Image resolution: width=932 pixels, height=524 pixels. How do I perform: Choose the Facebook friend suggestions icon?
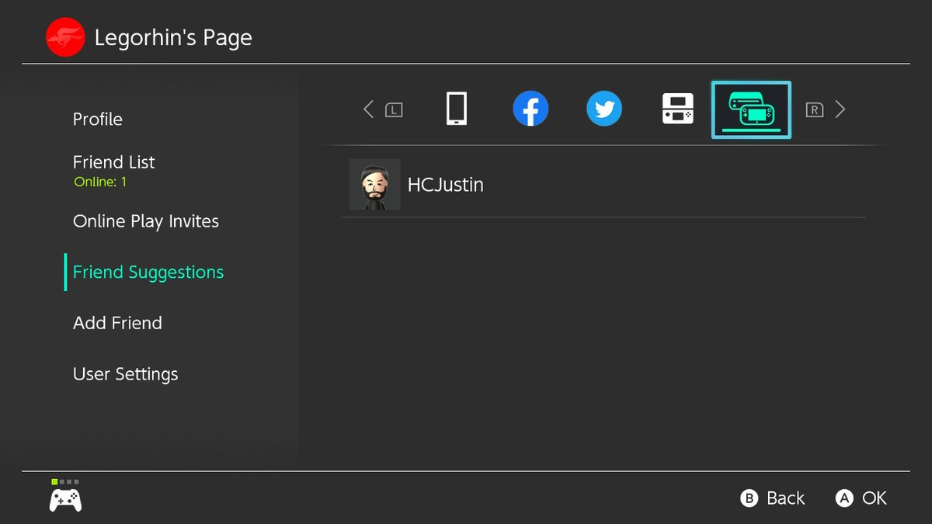coord(530,109)
